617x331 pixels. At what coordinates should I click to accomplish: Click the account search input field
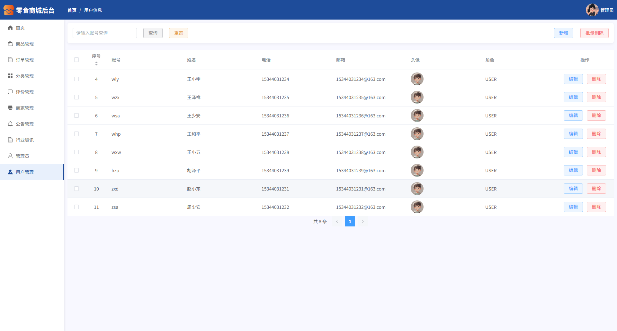point(105,33)
